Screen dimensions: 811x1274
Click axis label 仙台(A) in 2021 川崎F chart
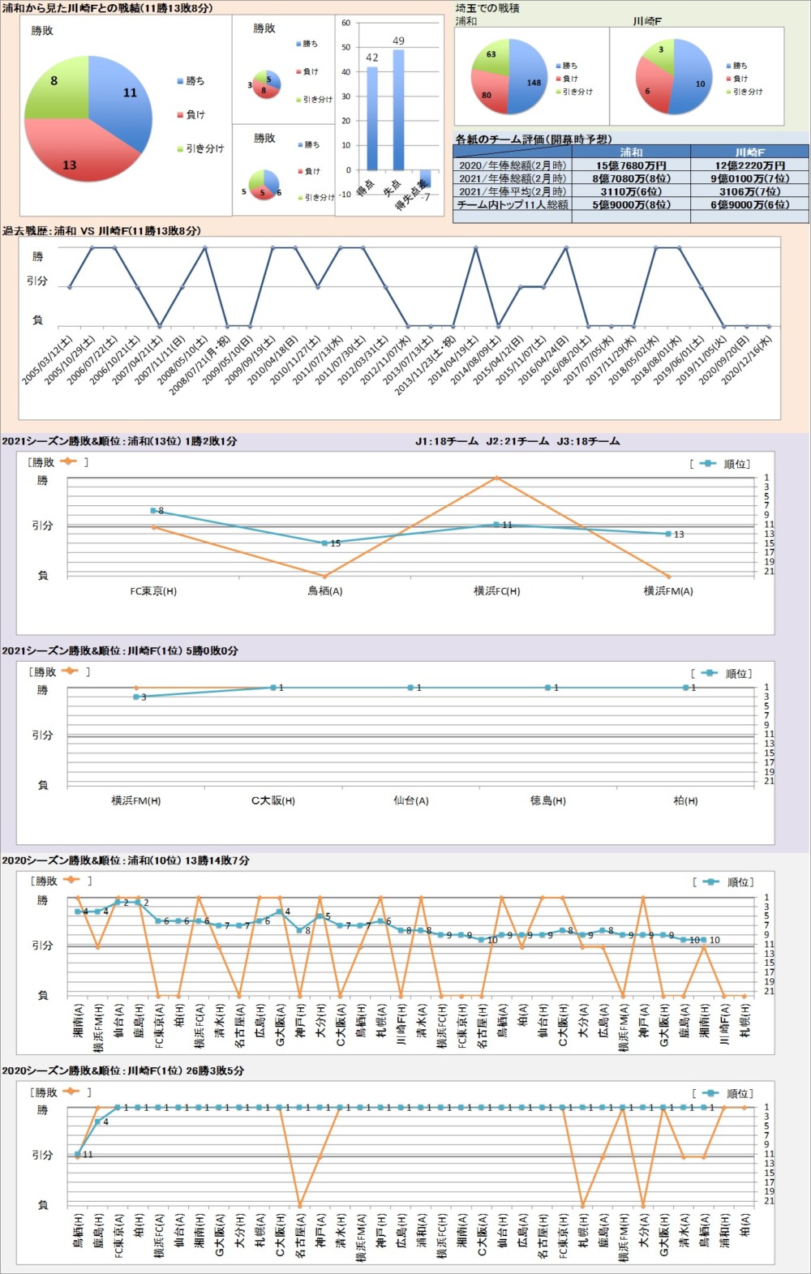(x=410, y=800)
